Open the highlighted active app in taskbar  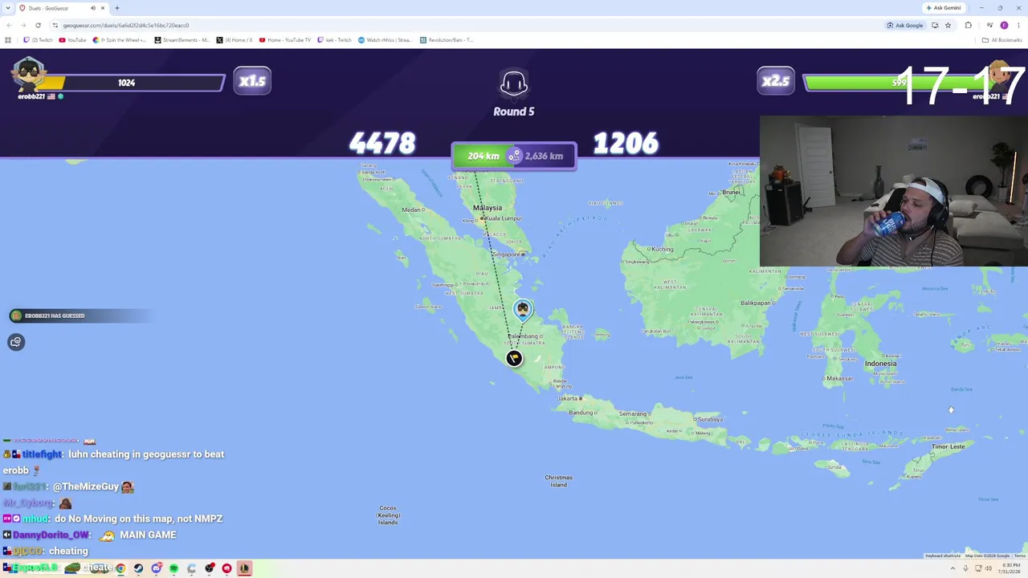click(244, 568)
